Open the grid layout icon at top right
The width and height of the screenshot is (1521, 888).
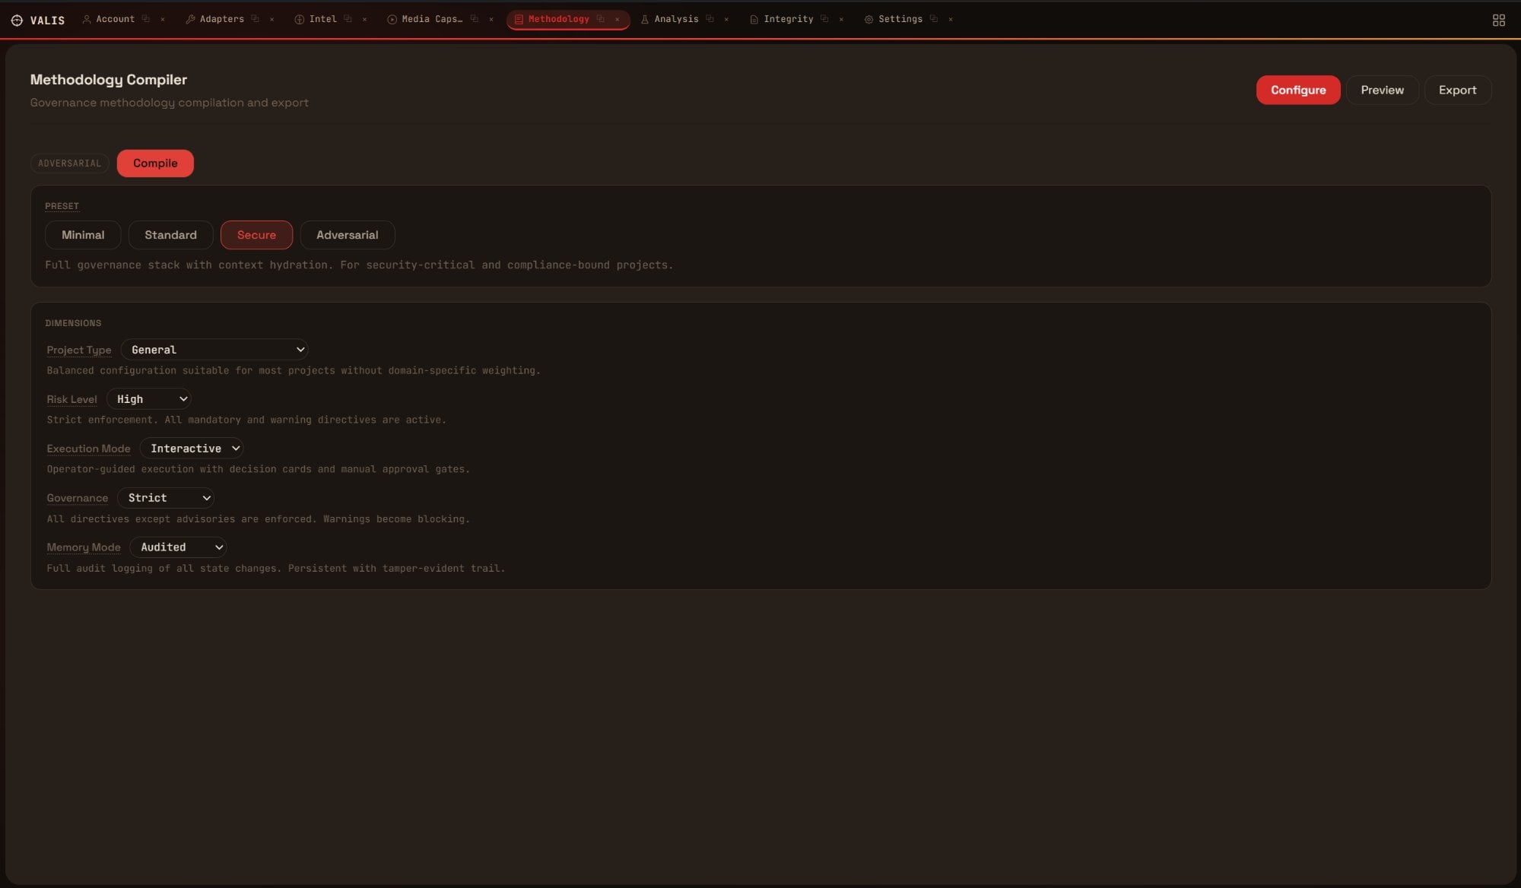click(1498, 21)
